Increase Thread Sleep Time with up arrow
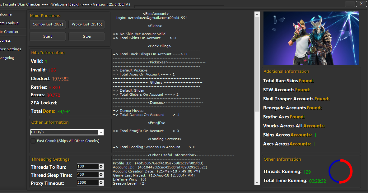Screen dimensions: 368x193 [101, 173]
